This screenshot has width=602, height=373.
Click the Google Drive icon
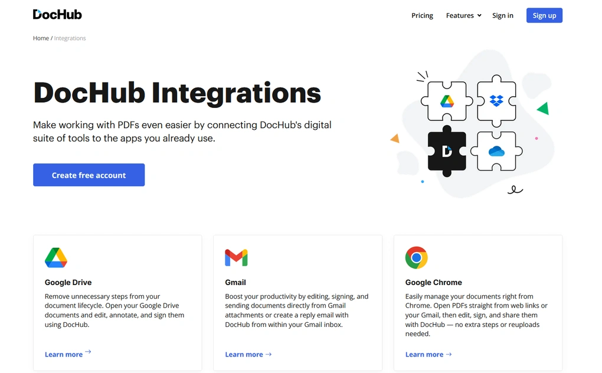point(55,258)
